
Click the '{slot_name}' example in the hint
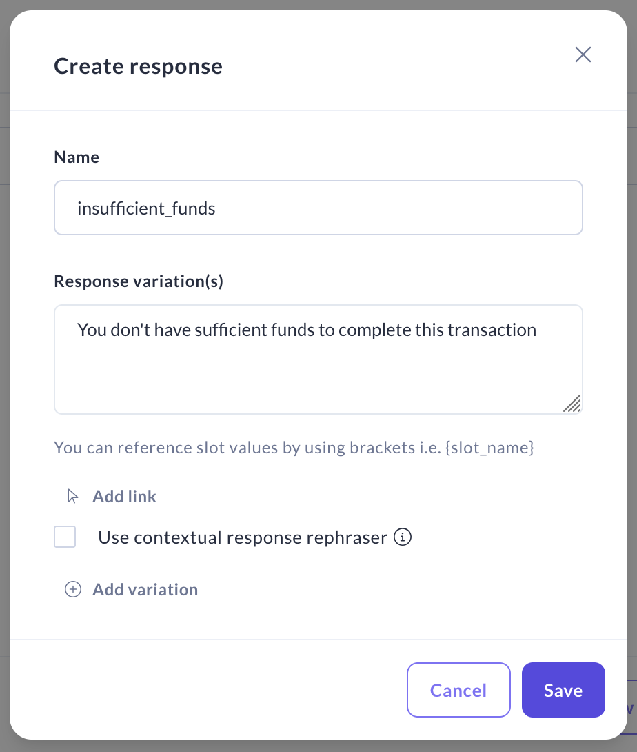coord(490,448)
